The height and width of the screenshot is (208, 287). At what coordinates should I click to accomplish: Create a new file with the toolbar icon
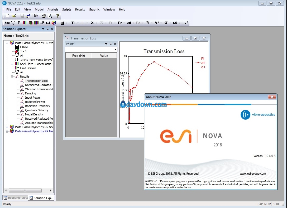pyautogui.click(x=7, y=16)
